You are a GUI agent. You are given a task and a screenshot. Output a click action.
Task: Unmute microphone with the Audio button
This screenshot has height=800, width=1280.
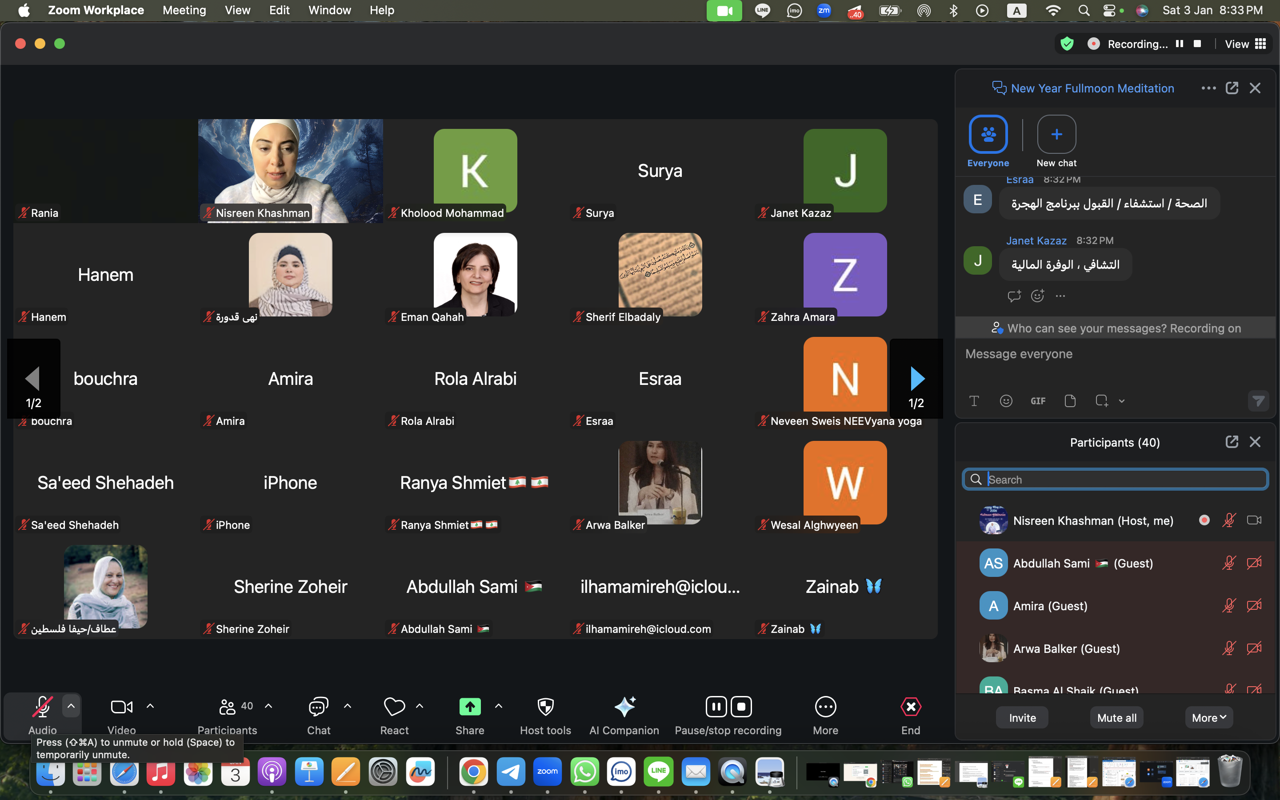(42, 707)
